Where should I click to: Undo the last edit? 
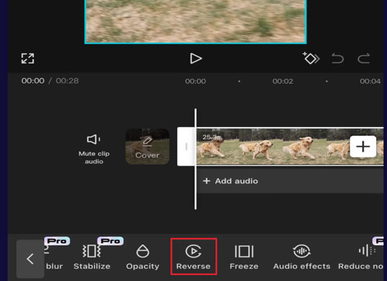tap(337, 59)
